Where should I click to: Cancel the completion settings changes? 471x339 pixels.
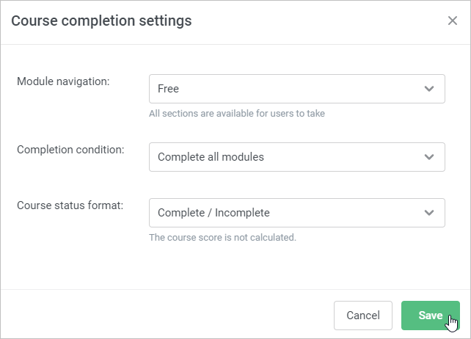pos(363,316)
